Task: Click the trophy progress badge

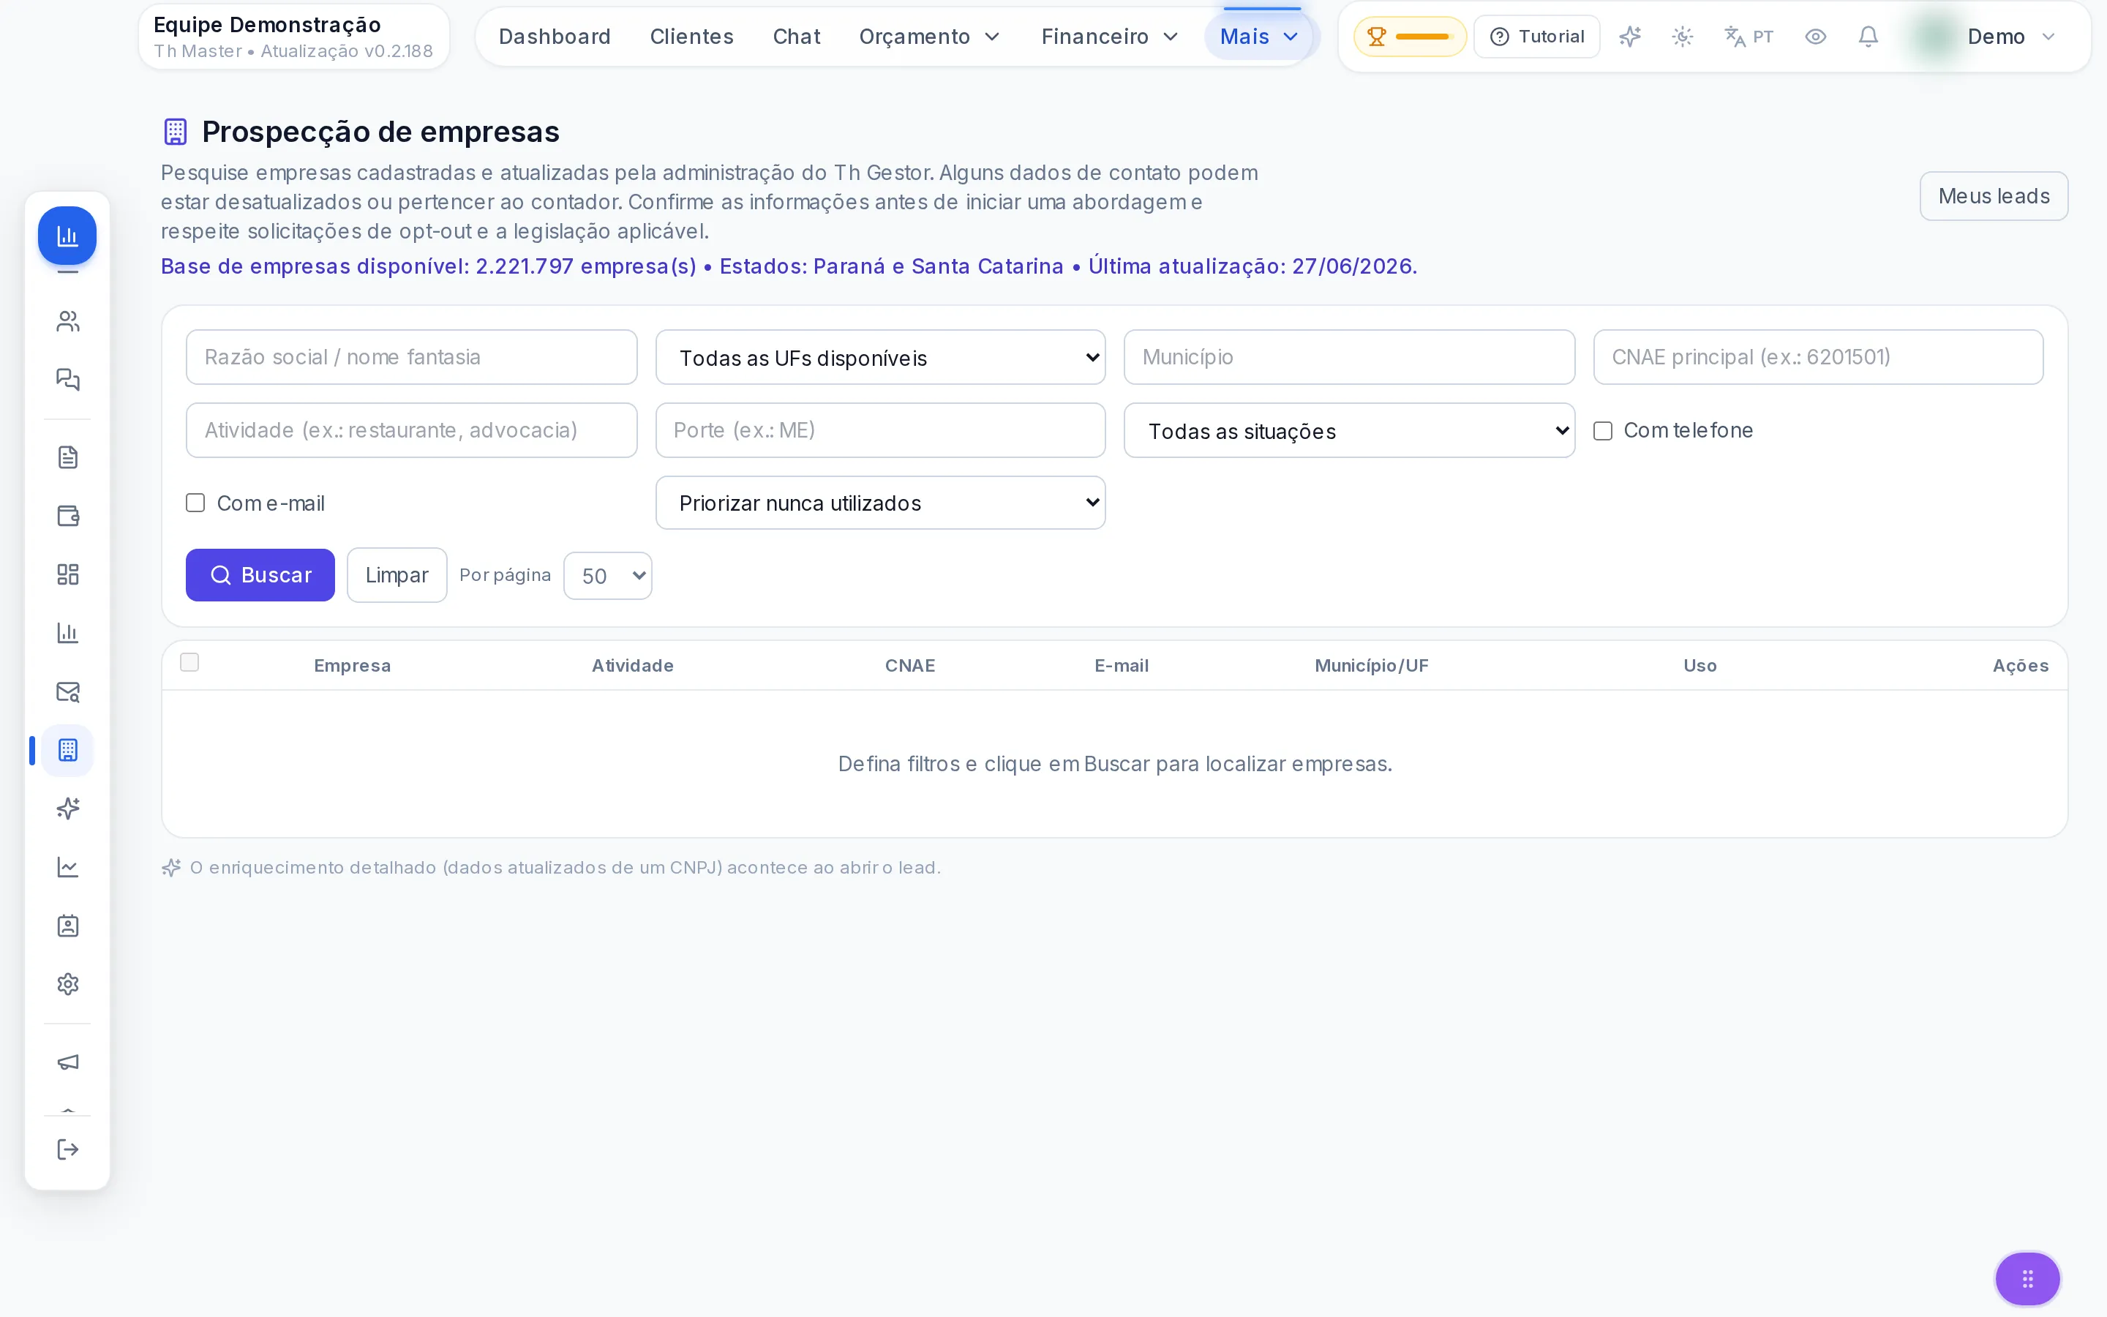Action: coord(1410,37)
